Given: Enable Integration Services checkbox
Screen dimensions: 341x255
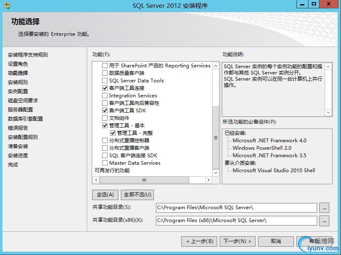Looking at the screenshot, I should pos(105,96).
